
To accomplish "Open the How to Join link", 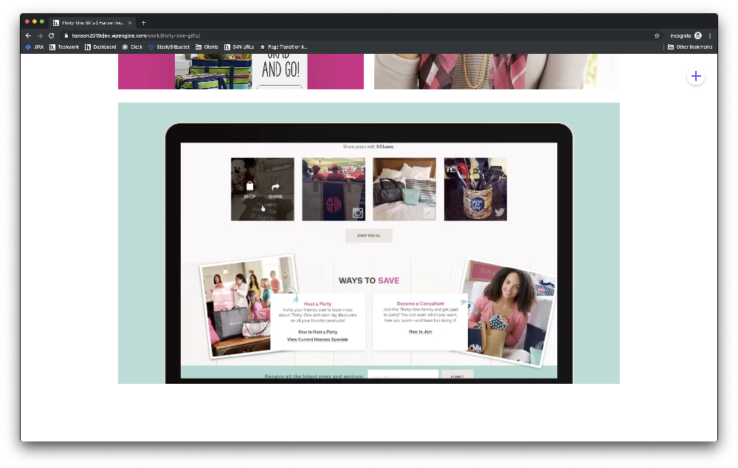I will [x=421, y=331].
